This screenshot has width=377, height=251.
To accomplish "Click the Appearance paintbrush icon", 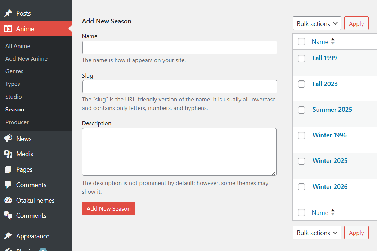I will 8,236.
